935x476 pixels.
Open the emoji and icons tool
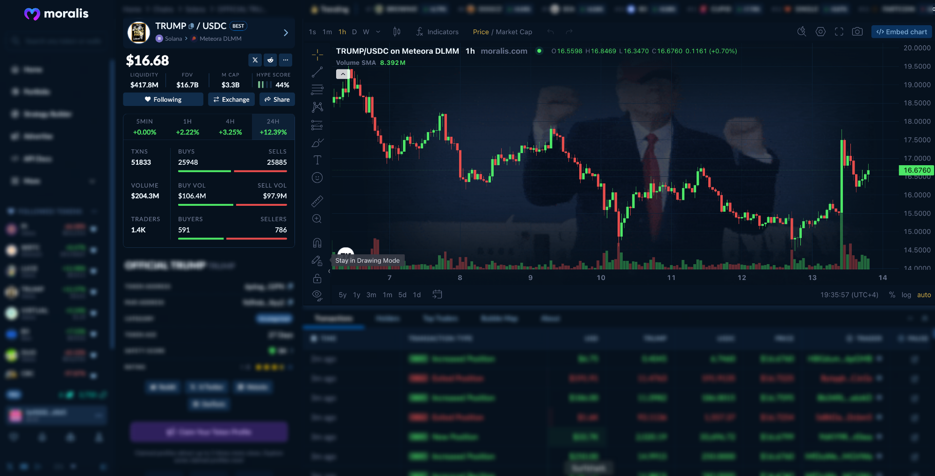(317, 178)
